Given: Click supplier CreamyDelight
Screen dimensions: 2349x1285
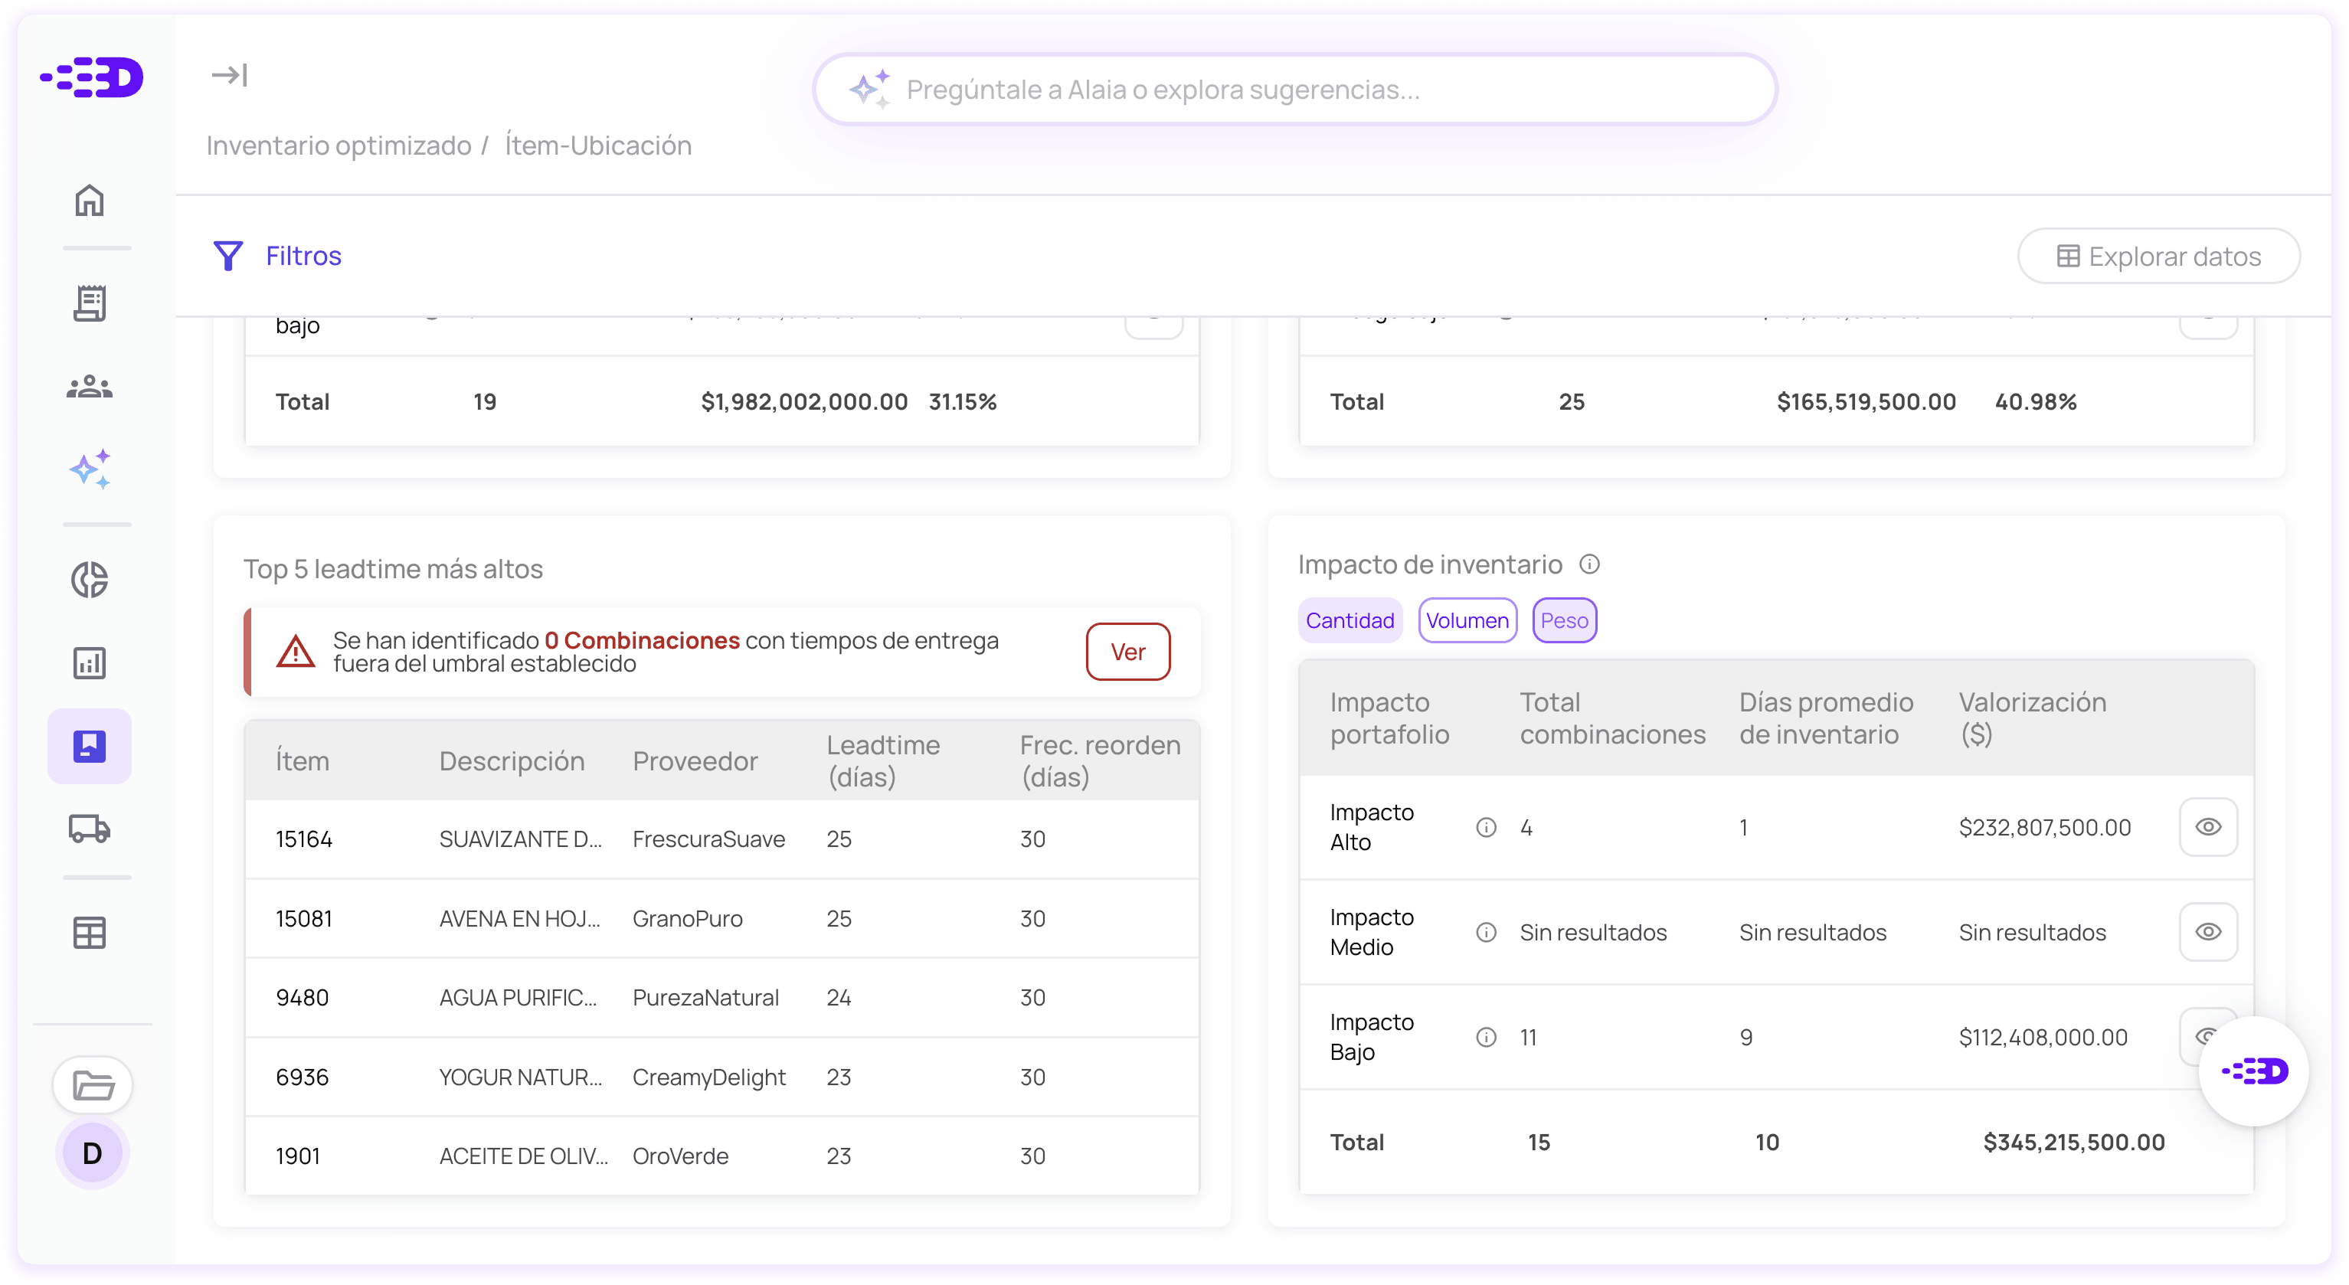Looking at the screenshot, I should pos(708,1077).
